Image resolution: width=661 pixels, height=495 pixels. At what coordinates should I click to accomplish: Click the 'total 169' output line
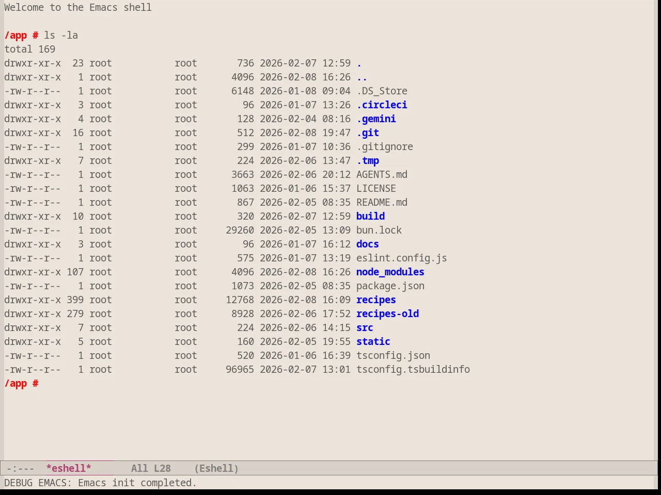pos(29,49)
